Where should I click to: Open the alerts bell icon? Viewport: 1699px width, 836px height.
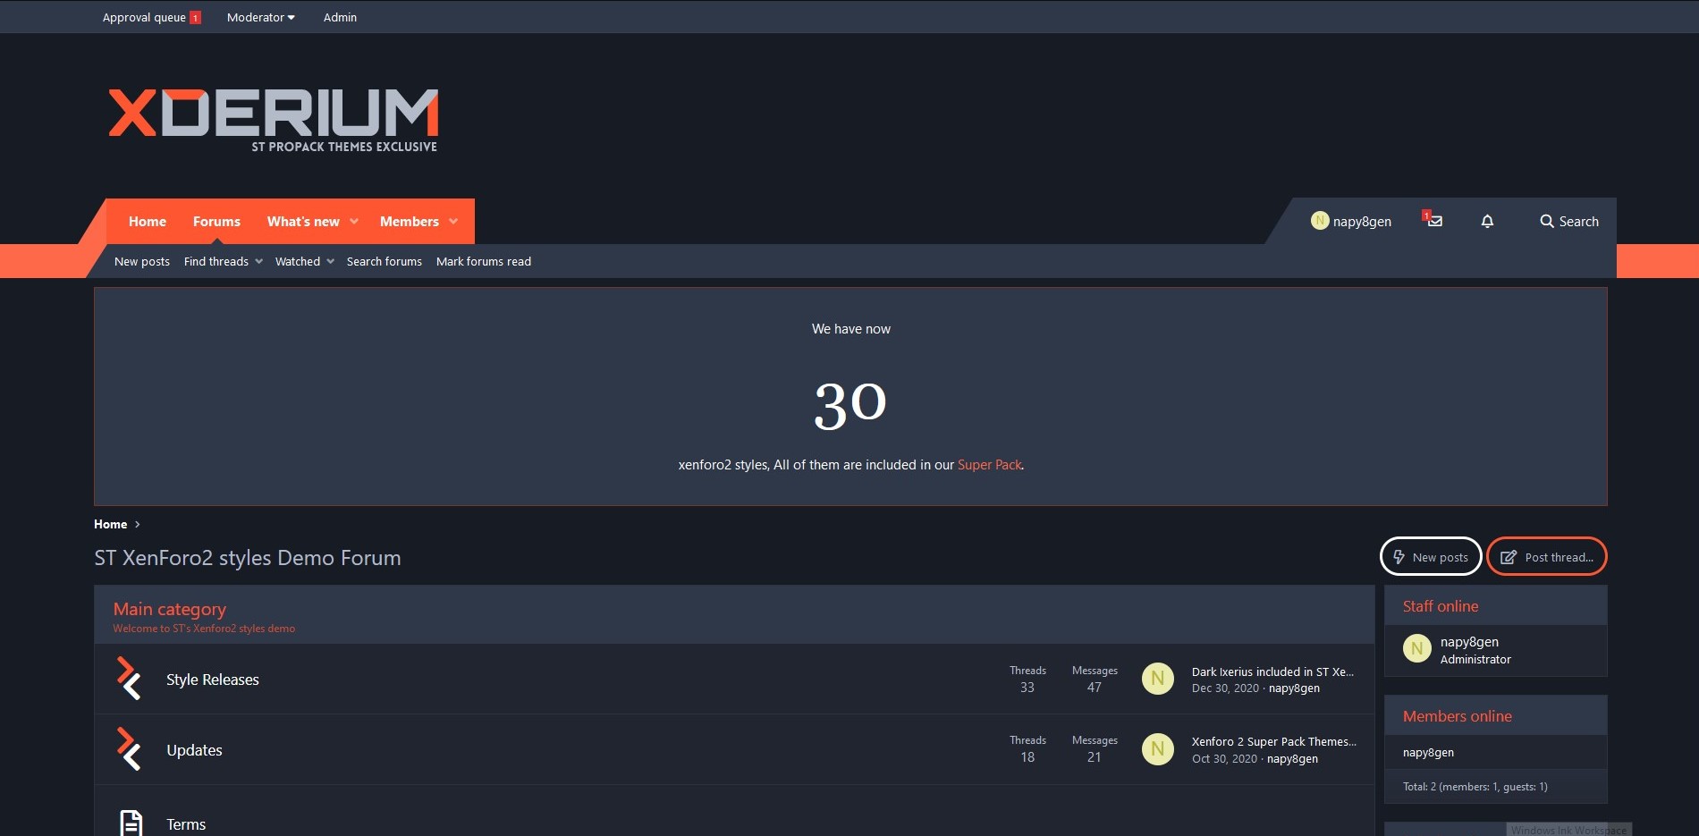[x=1487, y=221]
